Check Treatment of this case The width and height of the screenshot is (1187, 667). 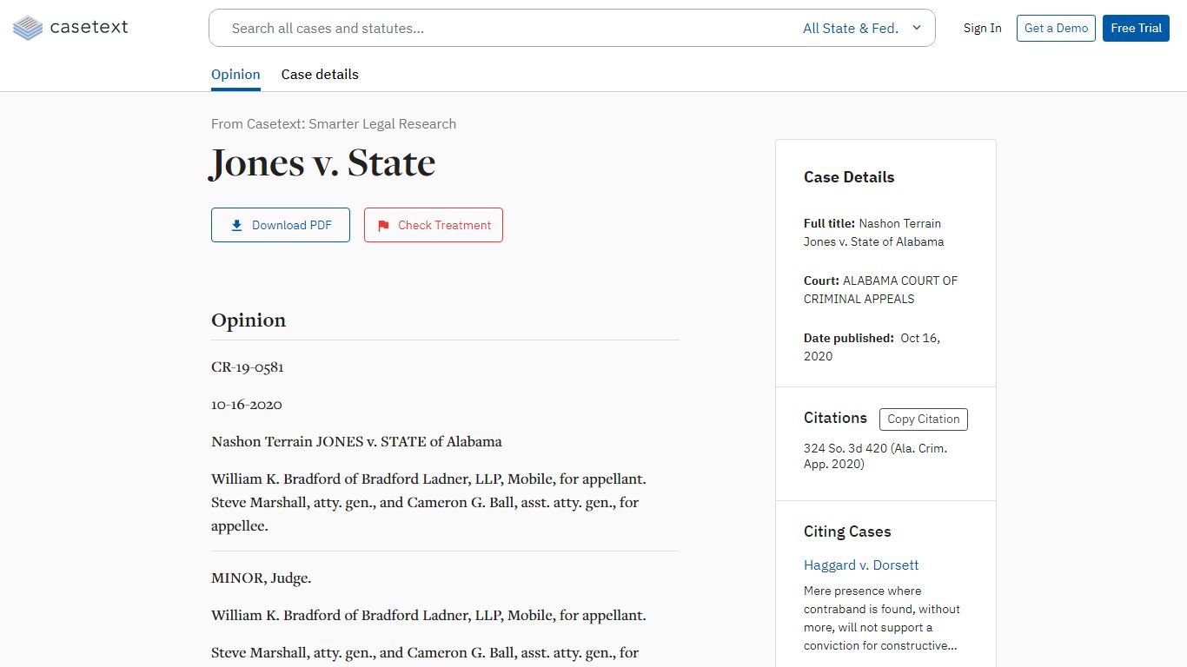coord(434,225)
